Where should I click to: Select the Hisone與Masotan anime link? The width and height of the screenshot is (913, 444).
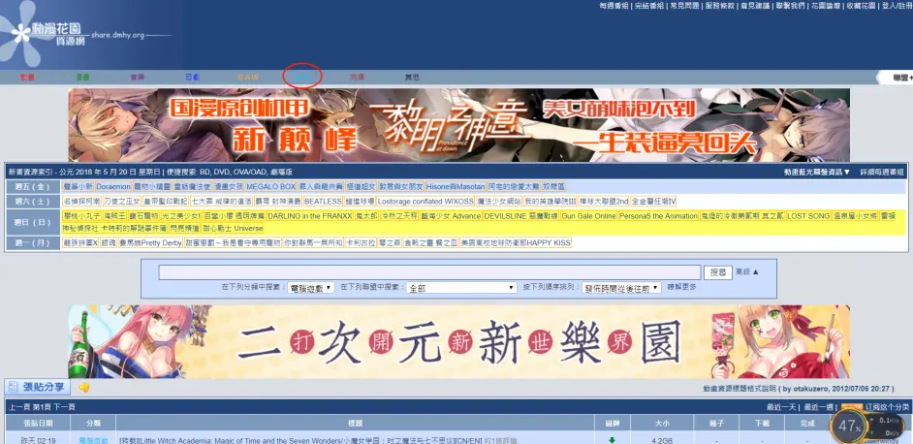pyautogui.click(x=456, y=186)
